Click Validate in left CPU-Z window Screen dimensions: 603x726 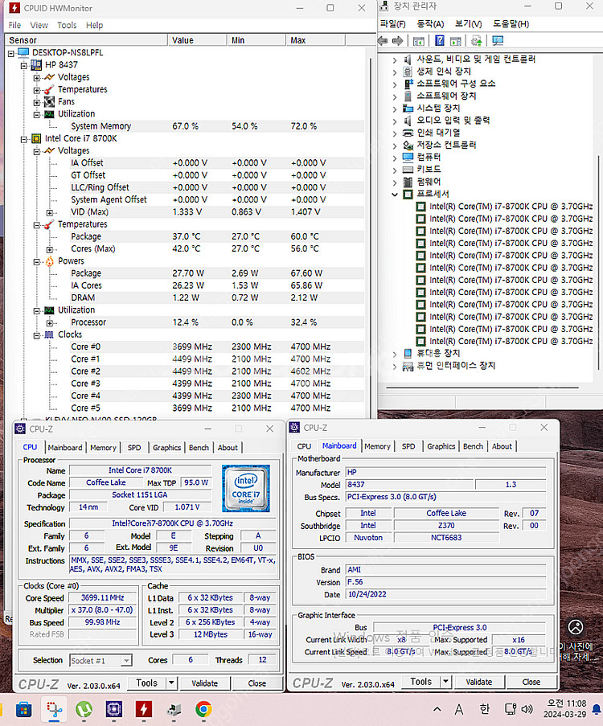click(205, 683)
